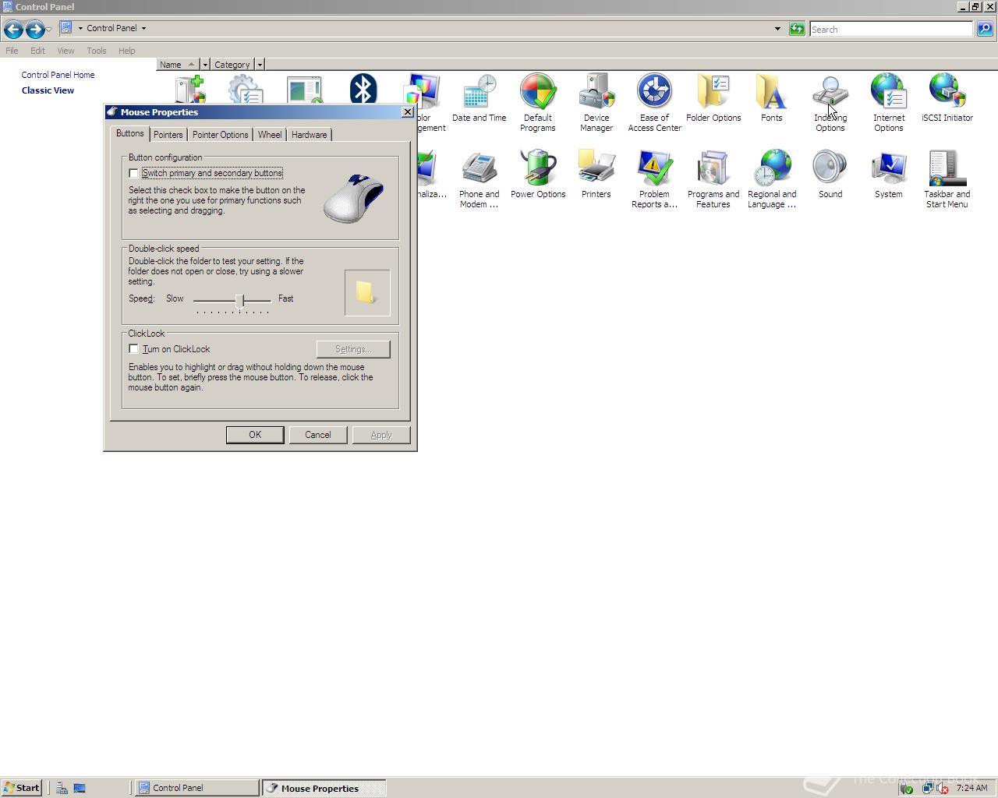Click Cancel in Mouse Properties
The width and height of the screenshot is (998, 798).
coord(318,435)
